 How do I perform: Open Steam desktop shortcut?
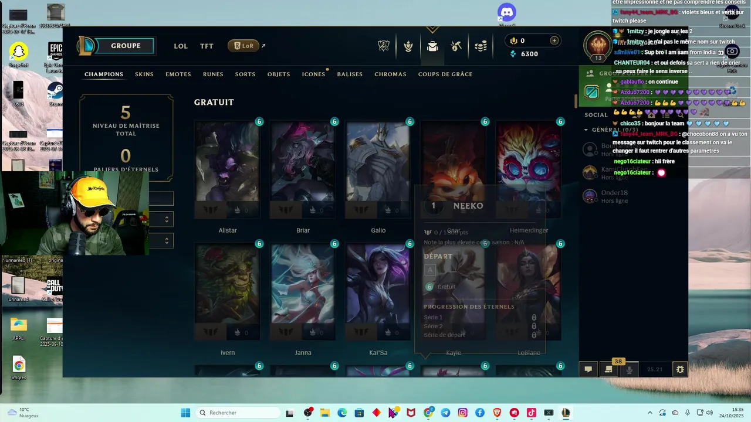[x=55, y=94]
